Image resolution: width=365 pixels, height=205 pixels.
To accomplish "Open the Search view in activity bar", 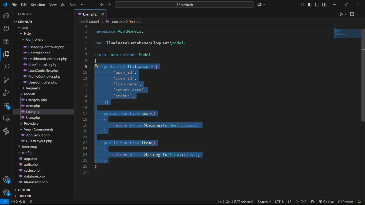I will click(x=6, y=67).
